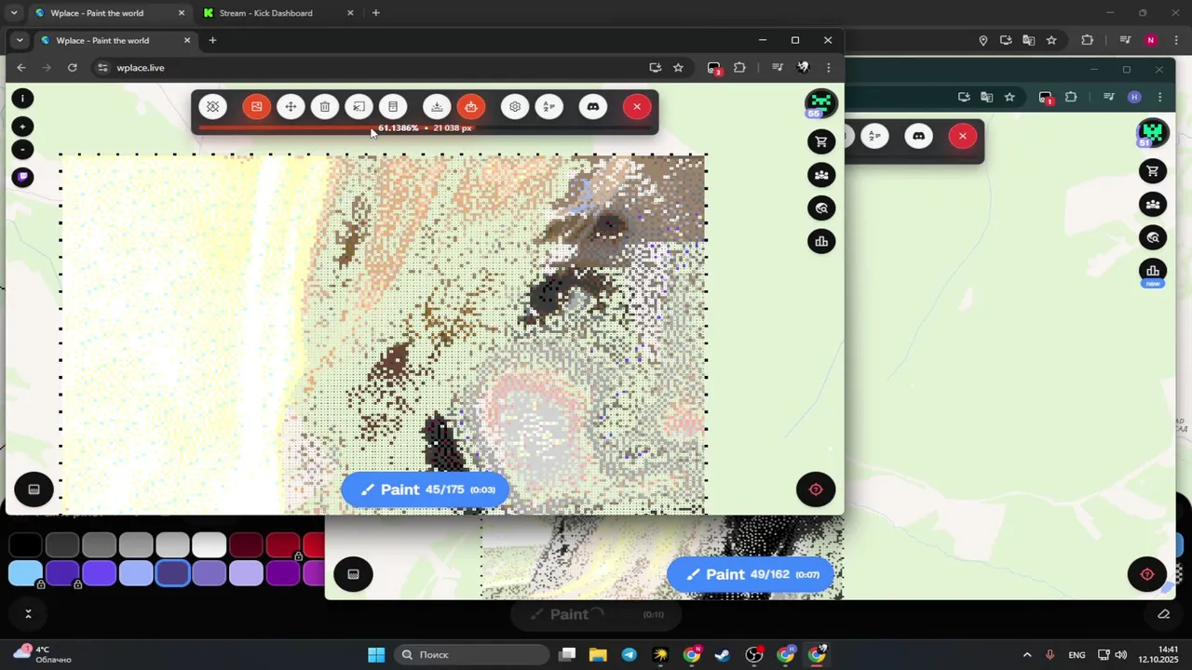Screen dimensions: 1192x670
Task: Zoom out of the map with minus button
Action: click(x=22, y=150)
